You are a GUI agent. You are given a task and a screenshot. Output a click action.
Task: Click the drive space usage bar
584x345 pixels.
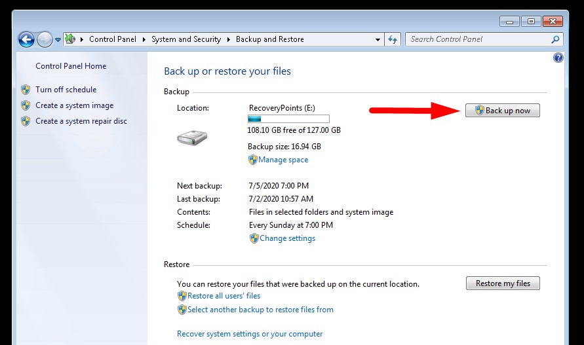pos(288,119)
